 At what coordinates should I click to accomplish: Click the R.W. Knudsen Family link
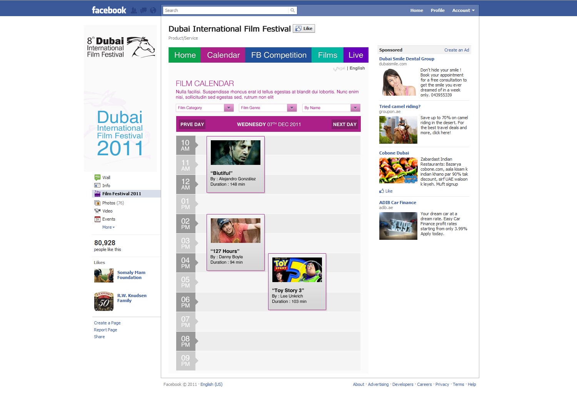(x=132, y=298)
